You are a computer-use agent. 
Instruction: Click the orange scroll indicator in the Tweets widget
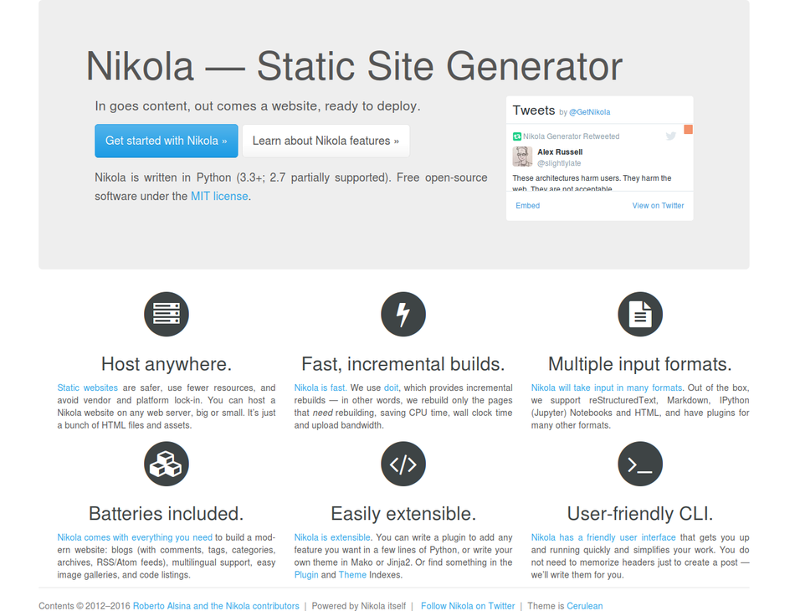688,130
